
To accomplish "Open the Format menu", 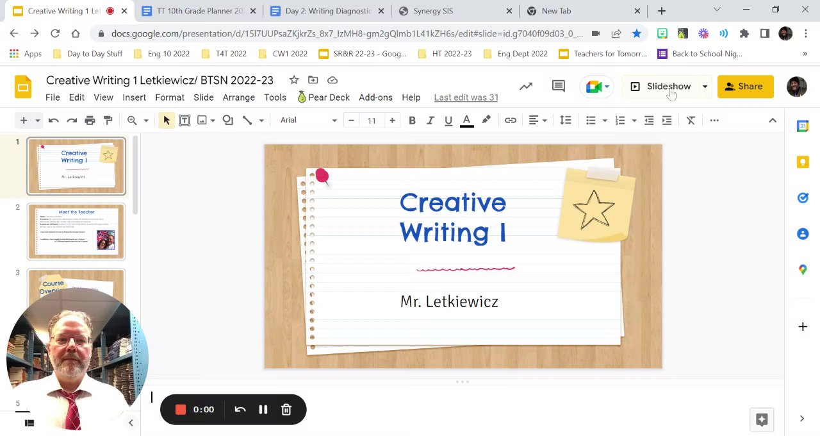I will point(170,97).
